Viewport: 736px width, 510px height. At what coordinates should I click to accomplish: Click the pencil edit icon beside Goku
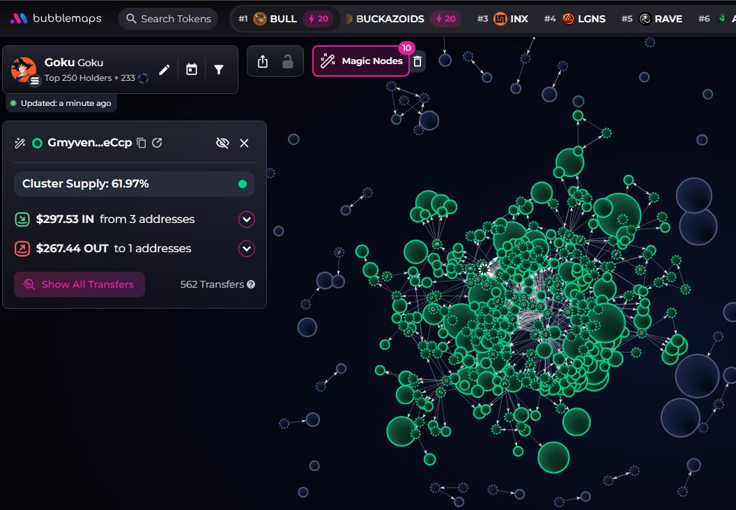tap(164, 70)
